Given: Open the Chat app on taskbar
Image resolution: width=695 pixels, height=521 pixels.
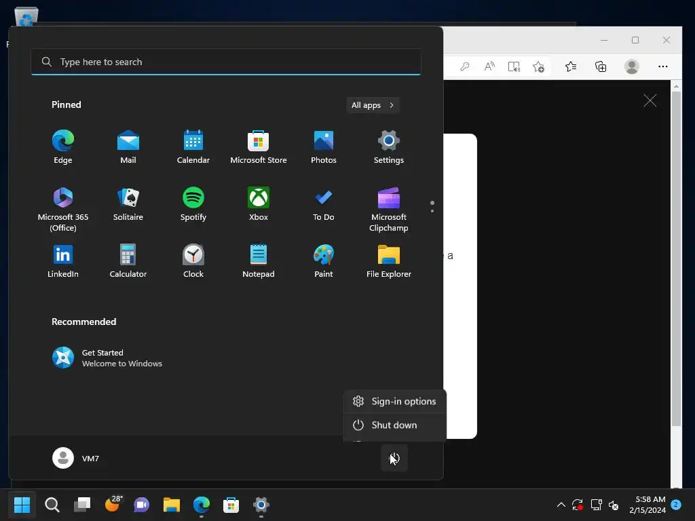Looking at the screenshot, I should click(142, 505).
